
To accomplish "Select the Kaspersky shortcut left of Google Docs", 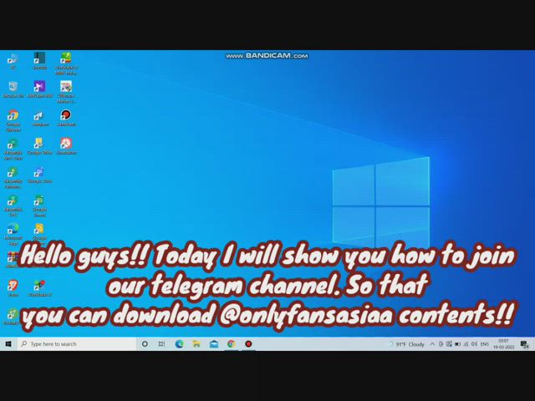I will coord(13,178).
